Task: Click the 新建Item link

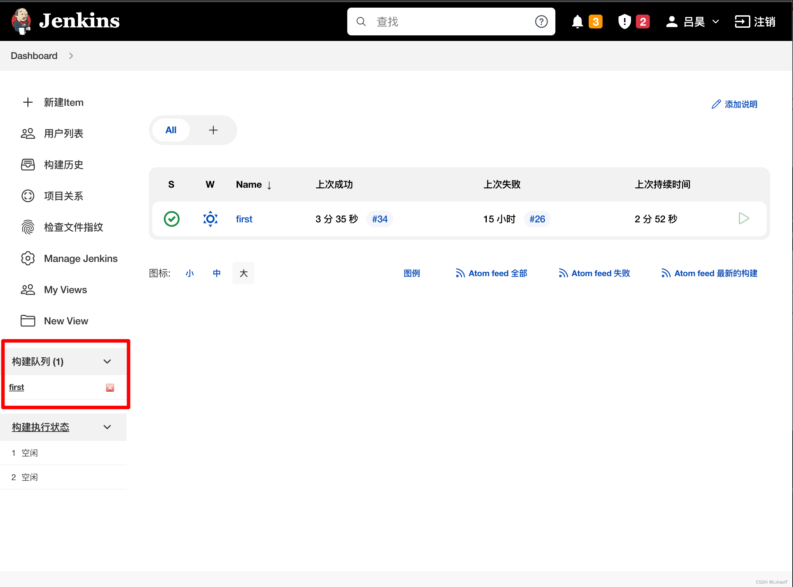Action: (x=63, y=102)
